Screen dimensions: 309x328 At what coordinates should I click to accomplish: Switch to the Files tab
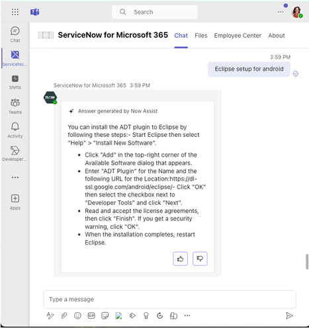[201, 36]
